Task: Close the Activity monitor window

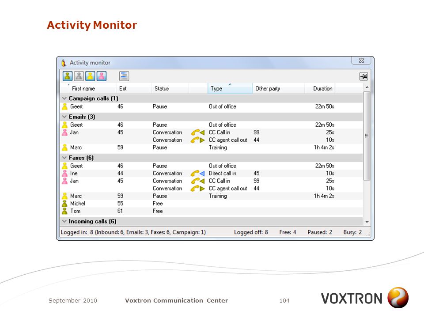Action: pos(362,61)
